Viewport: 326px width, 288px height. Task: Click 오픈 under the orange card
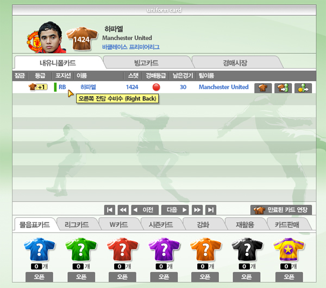(205, 277)
